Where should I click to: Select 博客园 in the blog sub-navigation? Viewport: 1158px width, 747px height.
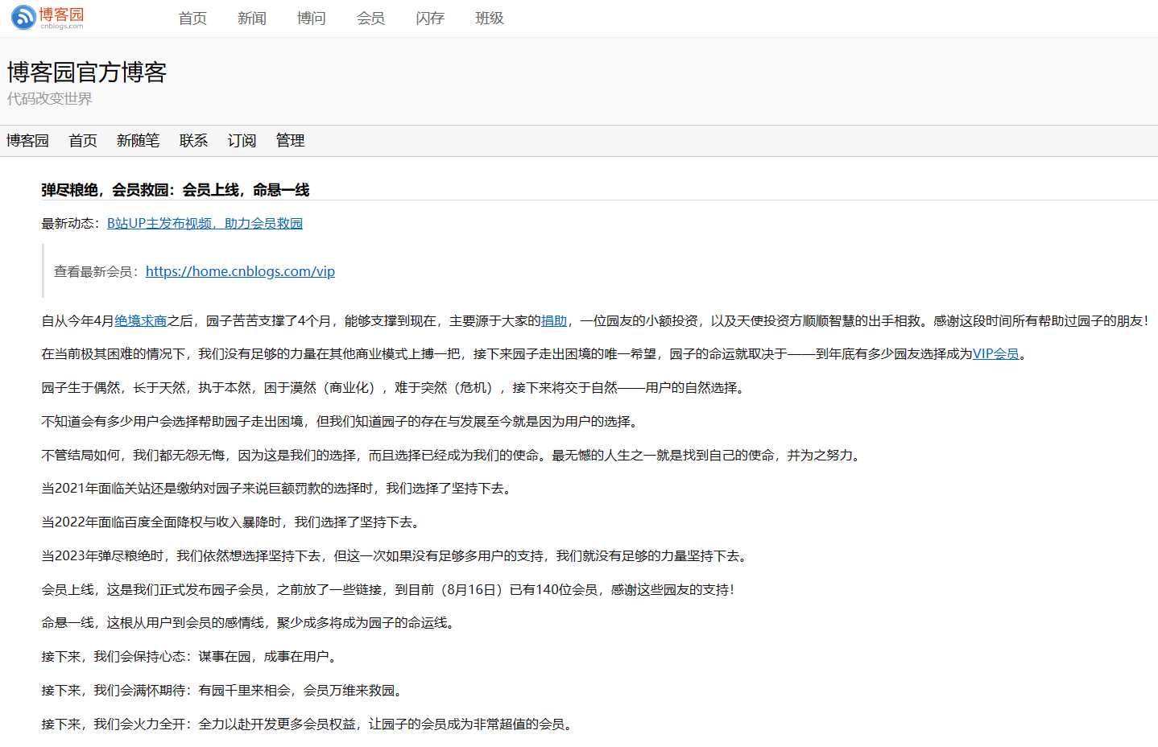pos(27,141)
